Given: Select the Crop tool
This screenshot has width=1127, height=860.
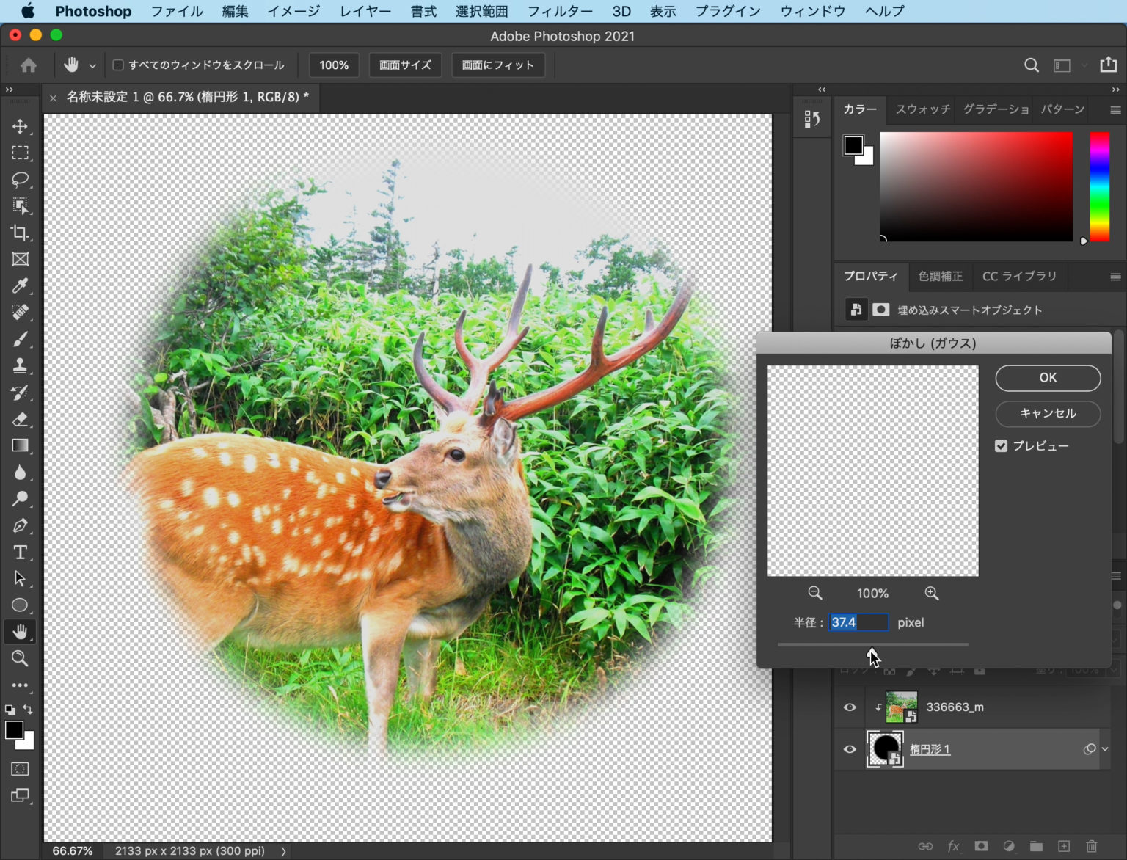Looking at the screenshot, I should pos(20,233).
